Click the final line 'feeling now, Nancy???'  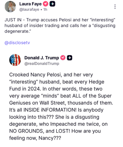click(35, 138)
